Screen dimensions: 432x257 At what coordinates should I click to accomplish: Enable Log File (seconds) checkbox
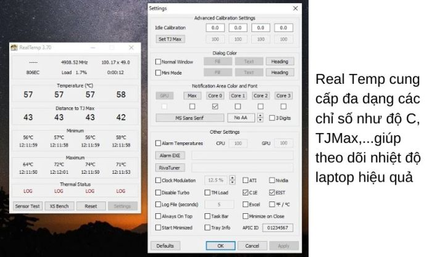coord(158,204)
